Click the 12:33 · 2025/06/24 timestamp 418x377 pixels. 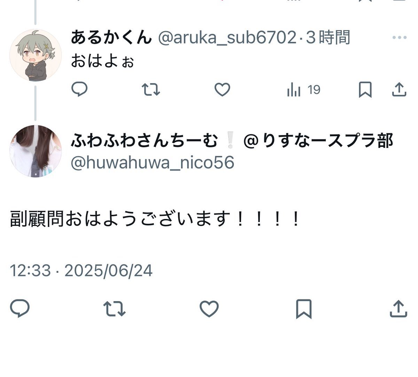coord(81,270)
